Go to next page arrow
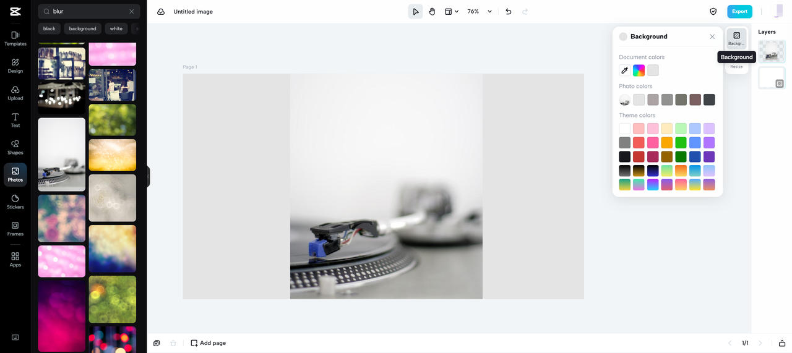 (760, 343)
